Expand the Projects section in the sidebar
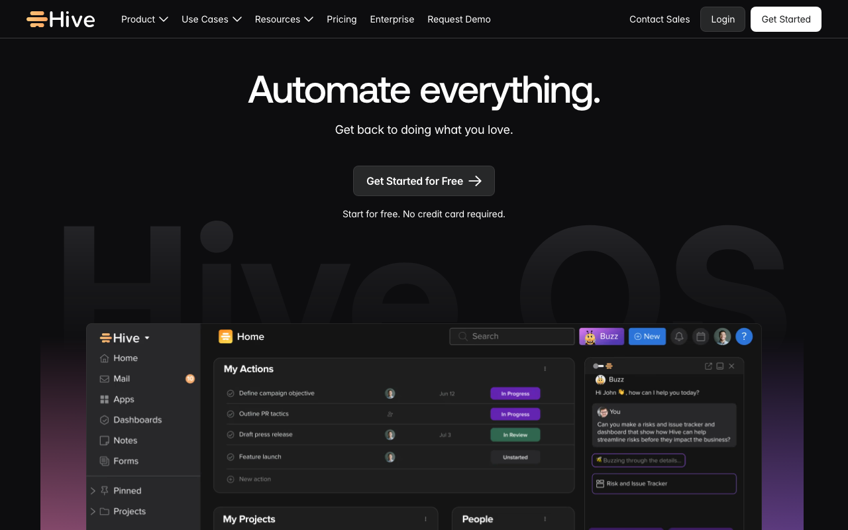This screenshot has height=530, width=848. (93, 511)
